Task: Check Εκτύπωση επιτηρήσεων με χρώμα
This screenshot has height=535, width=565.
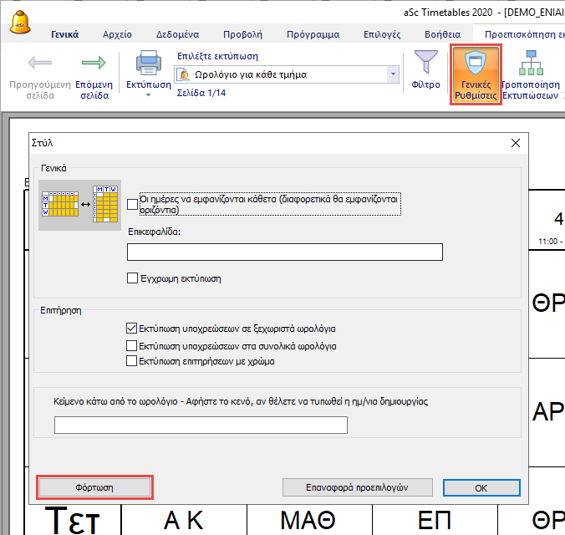Action: [131, 361]
